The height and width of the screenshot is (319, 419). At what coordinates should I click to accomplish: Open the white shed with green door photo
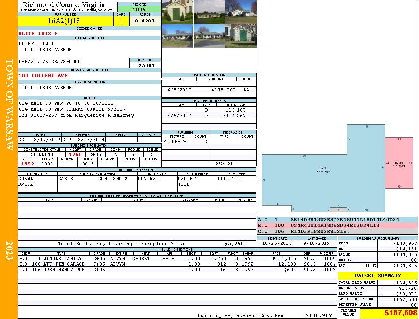click(x=241, y=36)
